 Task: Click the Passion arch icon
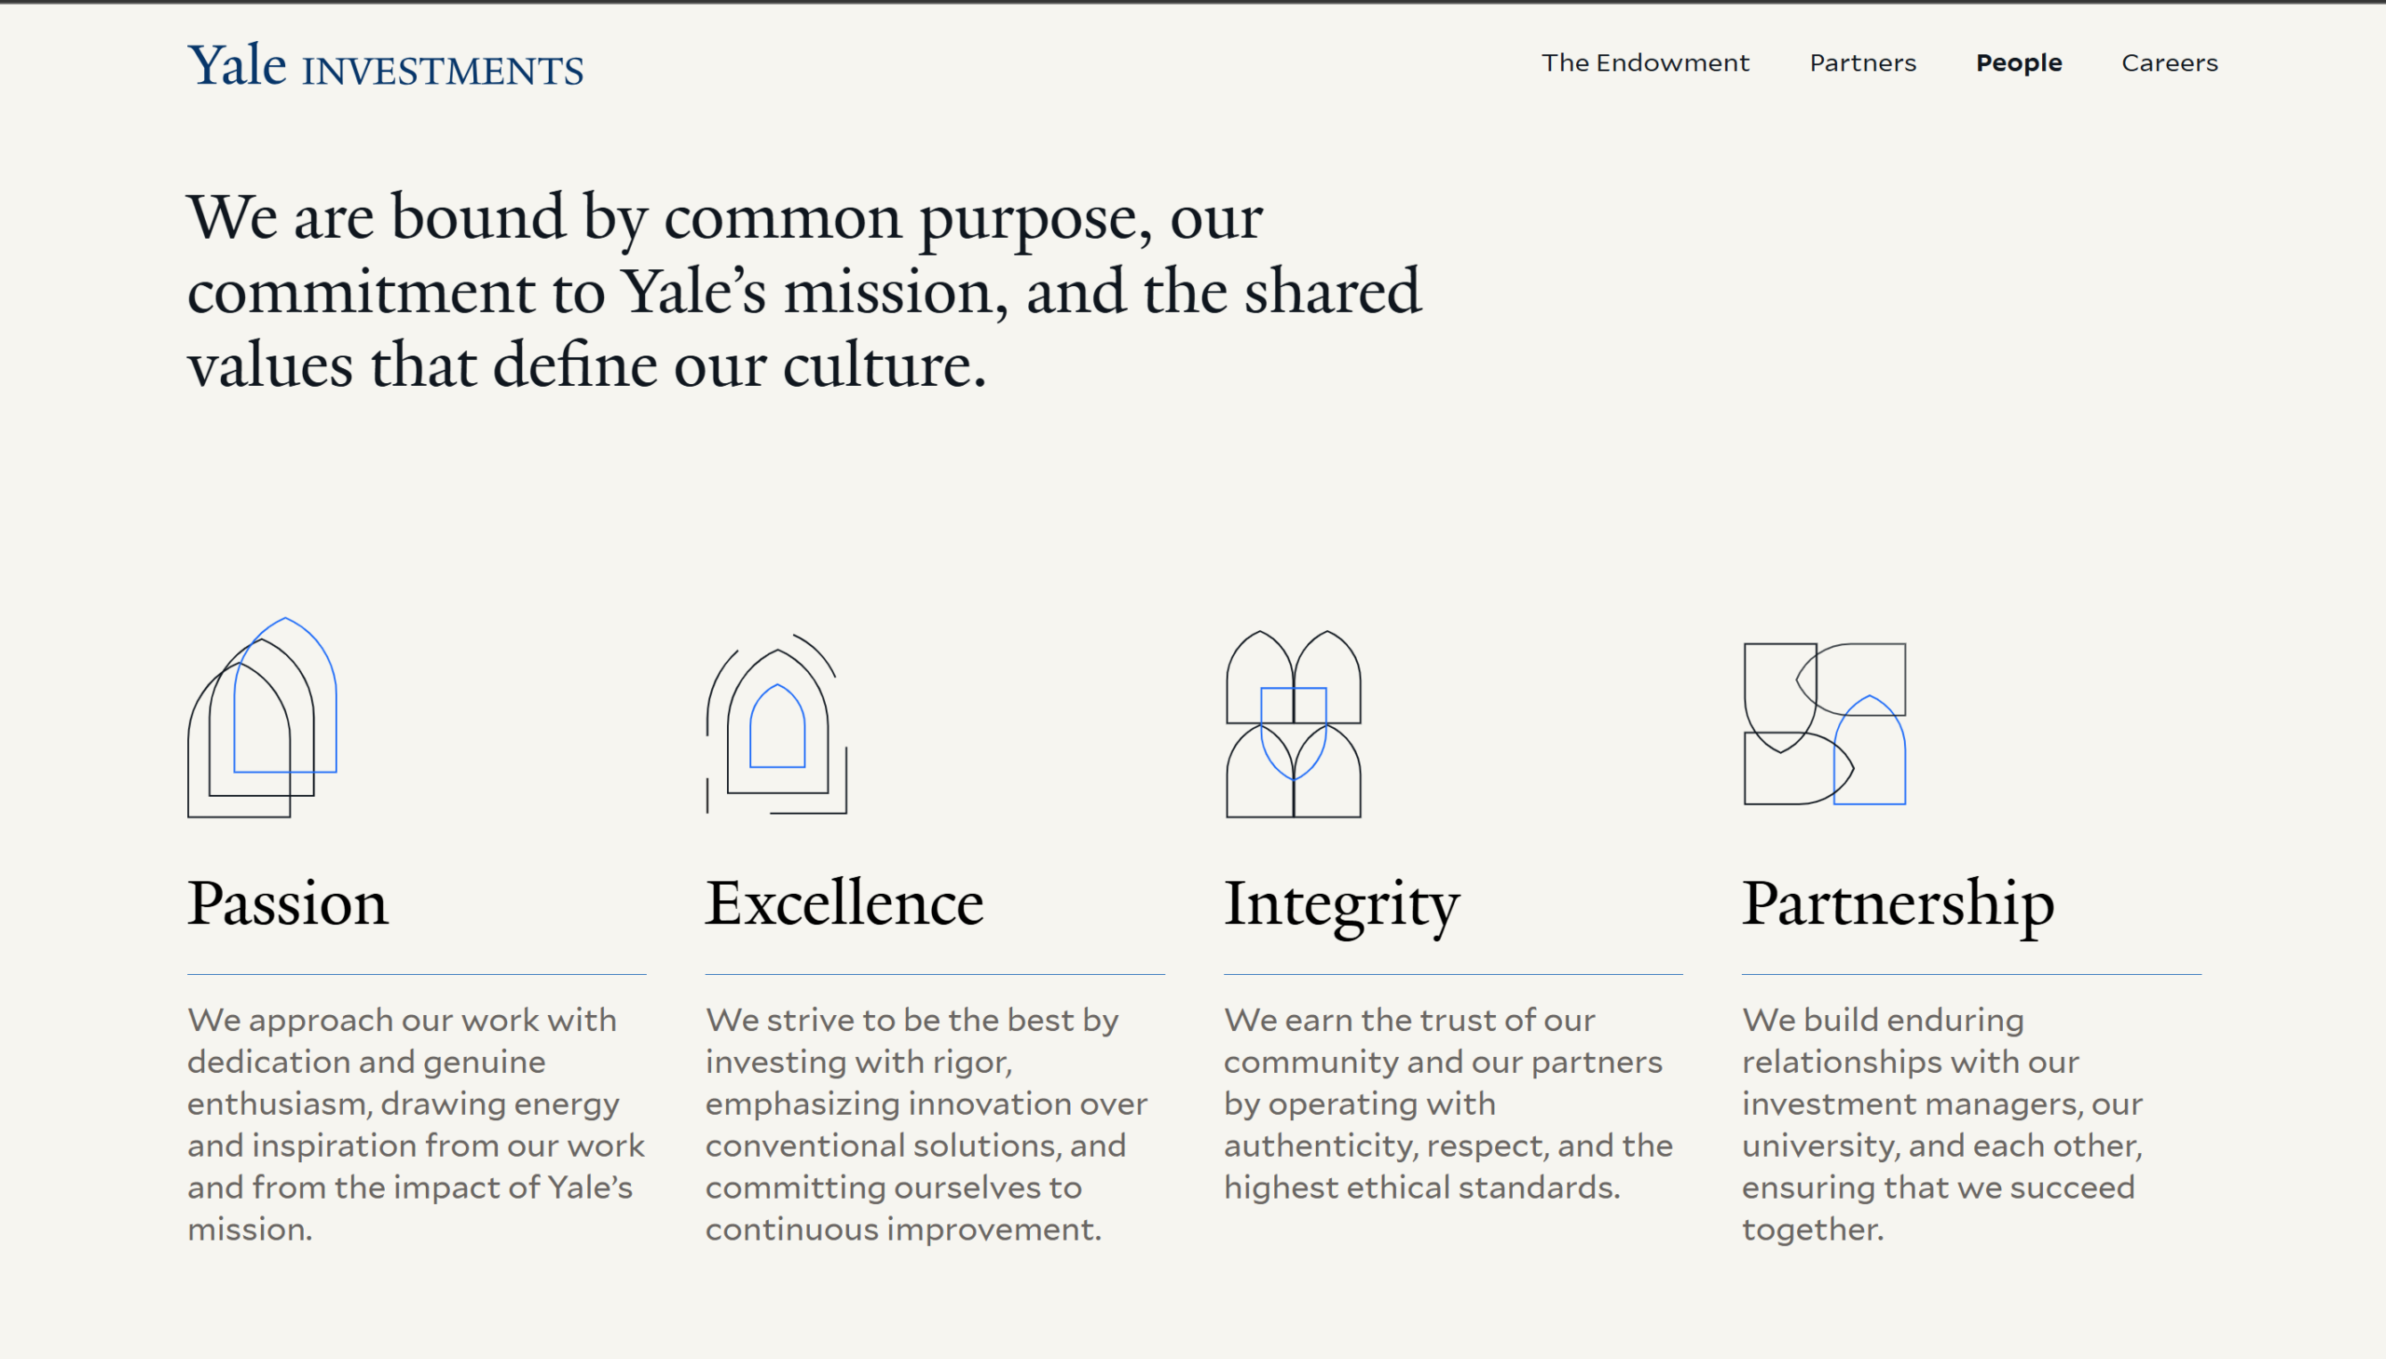tap(262, 718)
